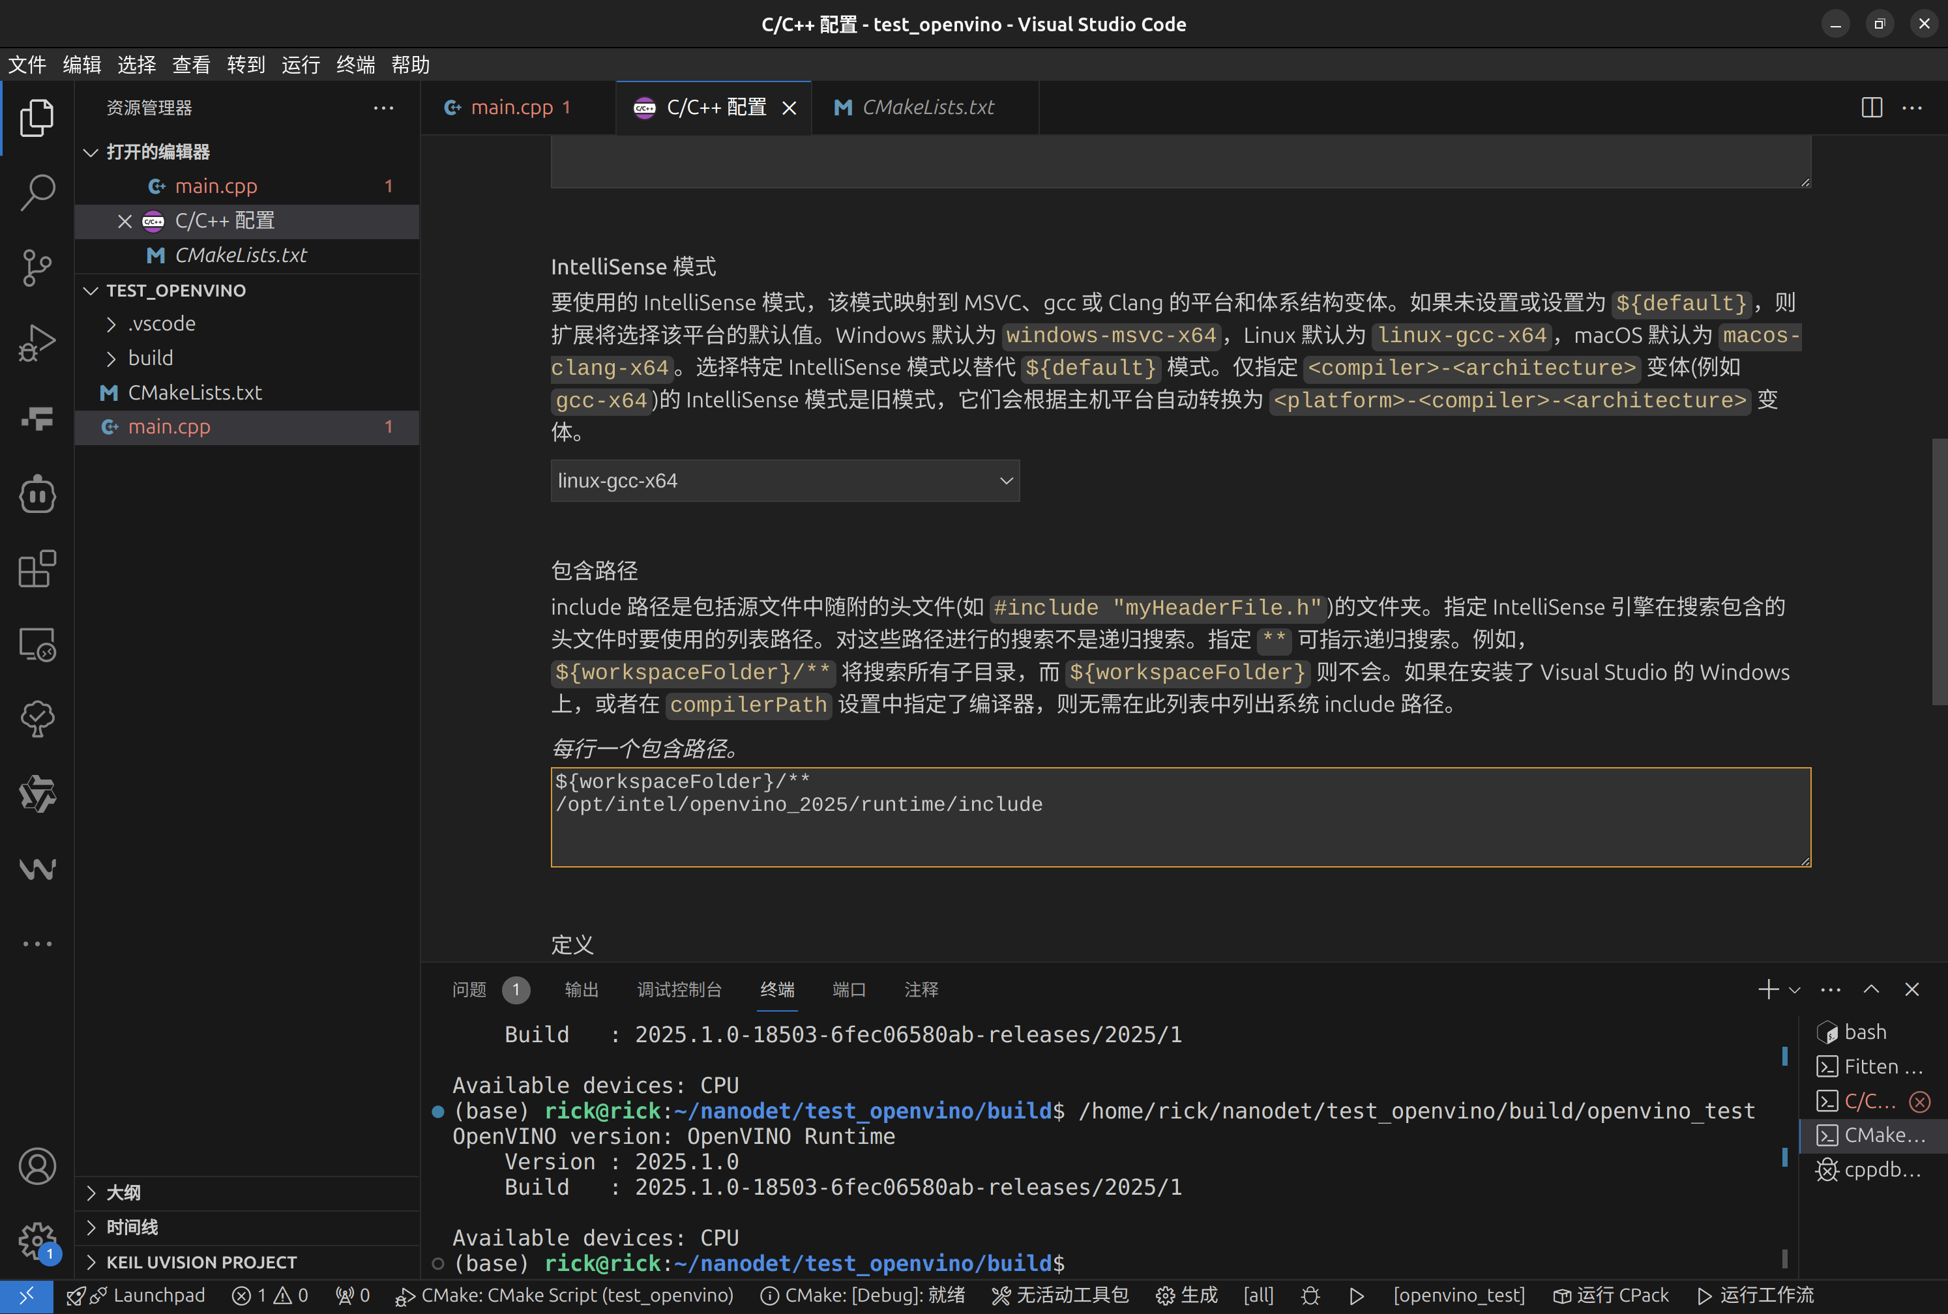This screenshot has width=1948, height=1314.
Task: Open the W-shaped extension icon in activity bar
Action: click(37, 869)
